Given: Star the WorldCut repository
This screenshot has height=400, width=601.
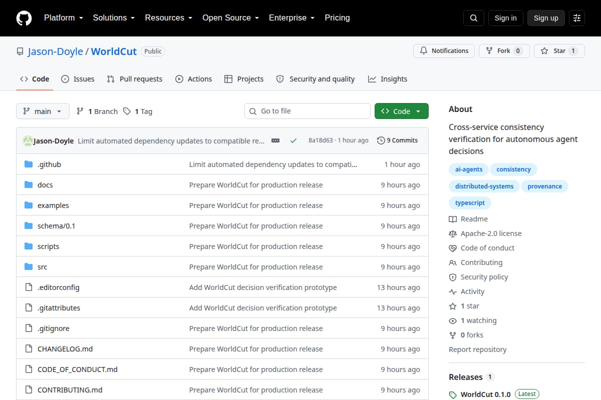Looking at the screenshot, I should 559,51.
